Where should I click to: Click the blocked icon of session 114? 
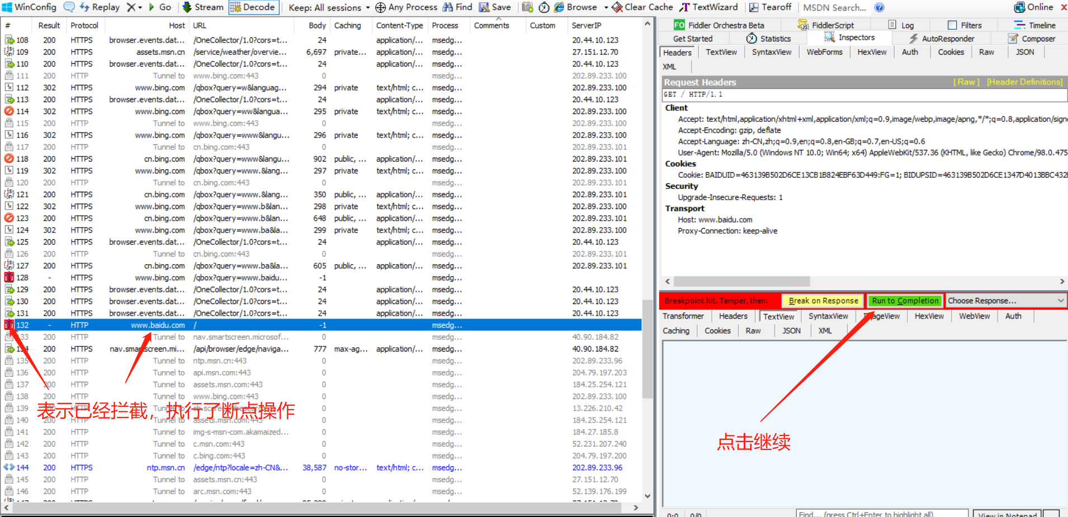pos(9,111)
